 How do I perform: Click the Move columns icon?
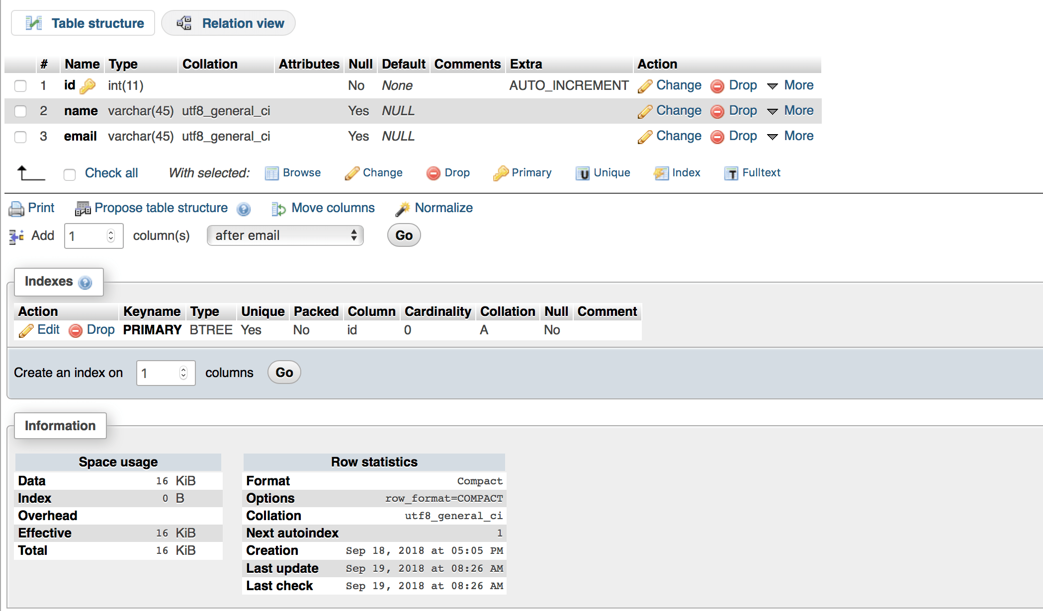click(278, 209)
